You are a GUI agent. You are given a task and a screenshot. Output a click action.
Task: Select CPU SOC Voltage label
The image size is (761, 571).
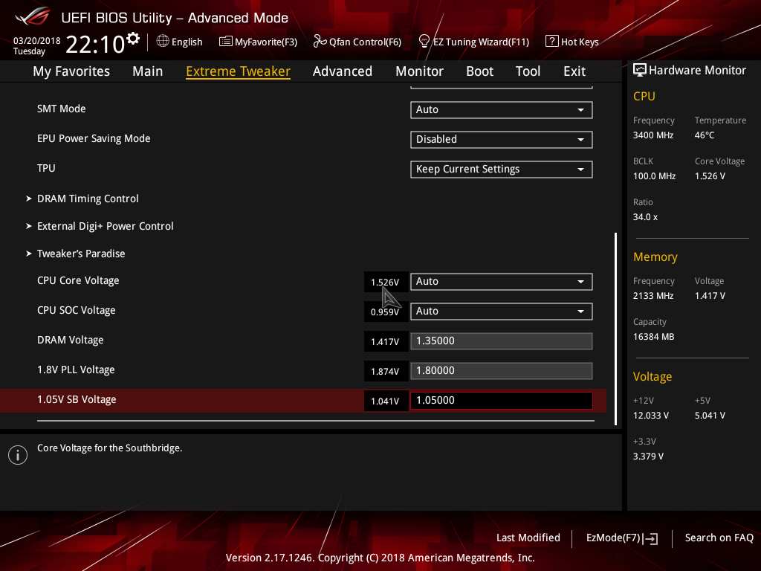[77, 310]
